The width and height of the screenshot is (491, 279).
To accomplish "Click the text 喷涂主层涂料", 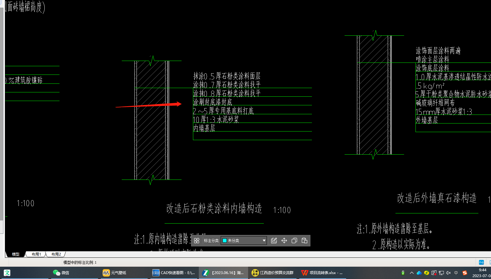I will coord(432,59).
